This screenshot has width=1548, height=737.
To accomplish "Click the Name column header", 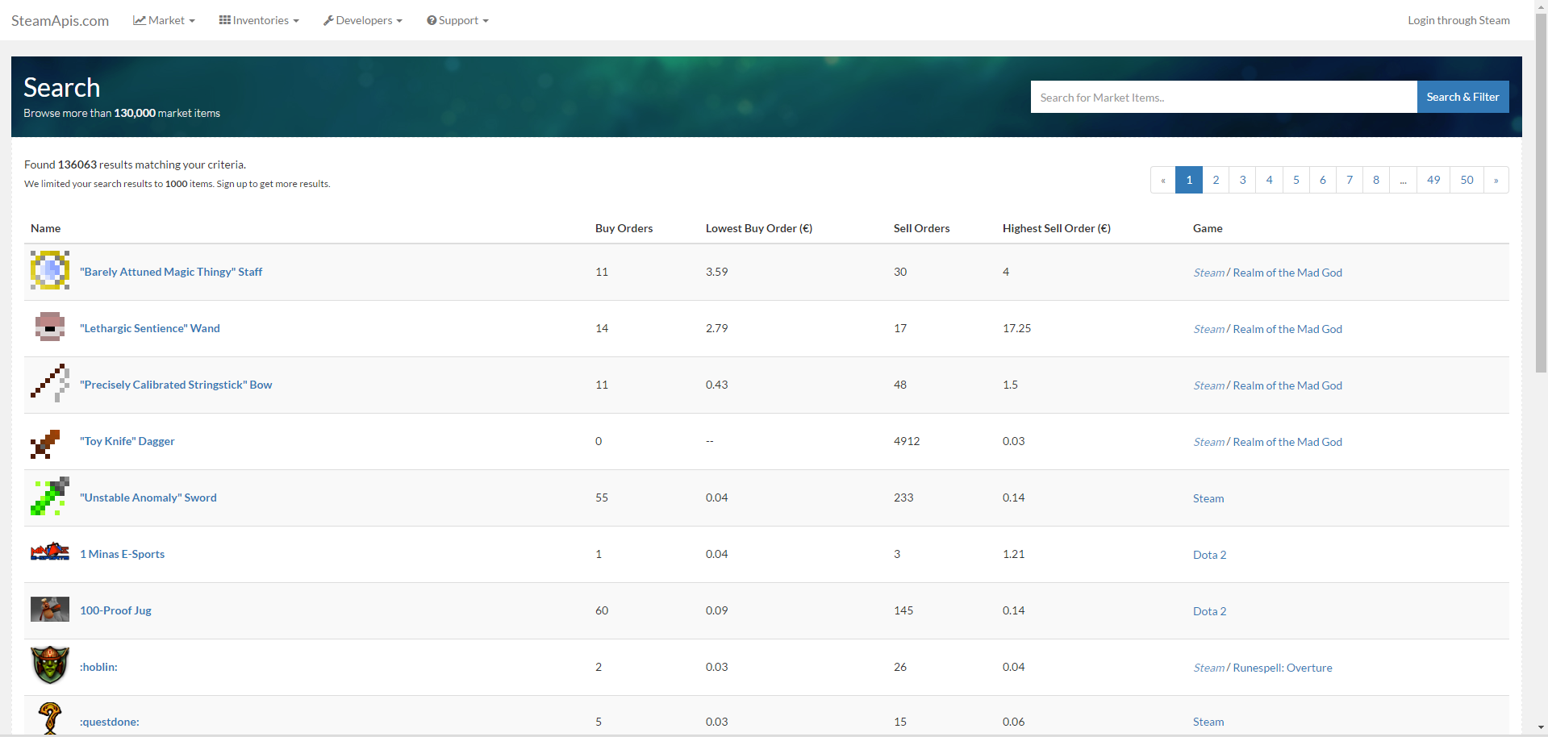I will [x=46, y=228].
